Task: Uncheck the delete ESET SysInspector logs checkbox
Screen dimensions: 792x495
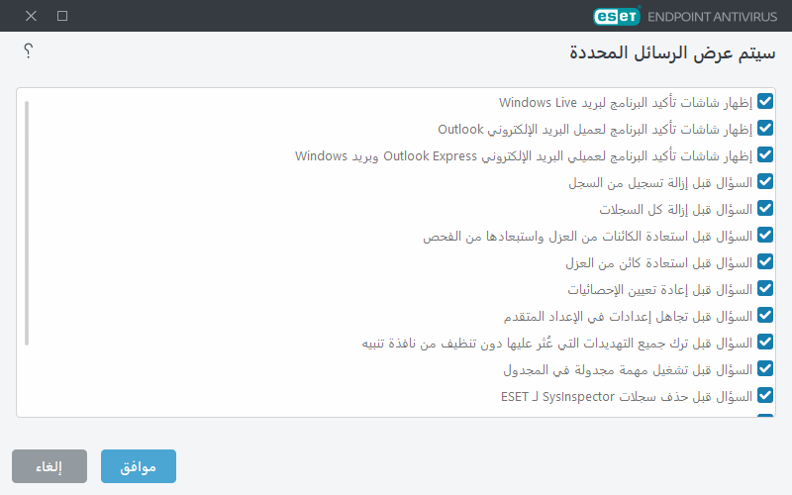Action: click(765, 396)
